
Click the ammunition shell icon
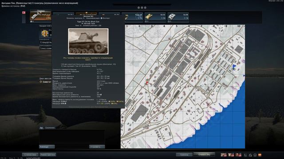click(44, 33)
